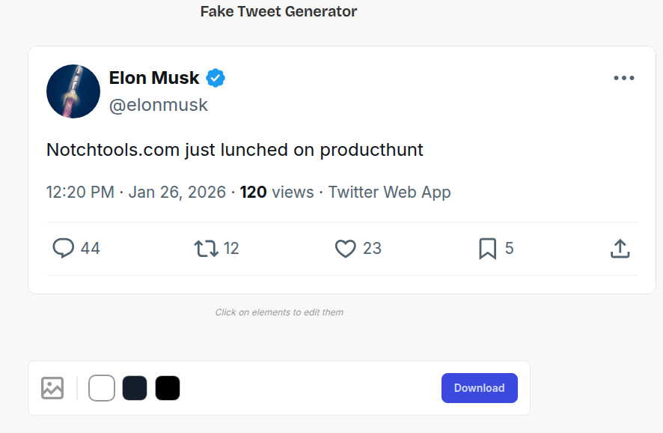This screenshot has height=433, width=663.
Task: Select the black theme swatch
Action: pyautogui.click(x=168, y=388)
